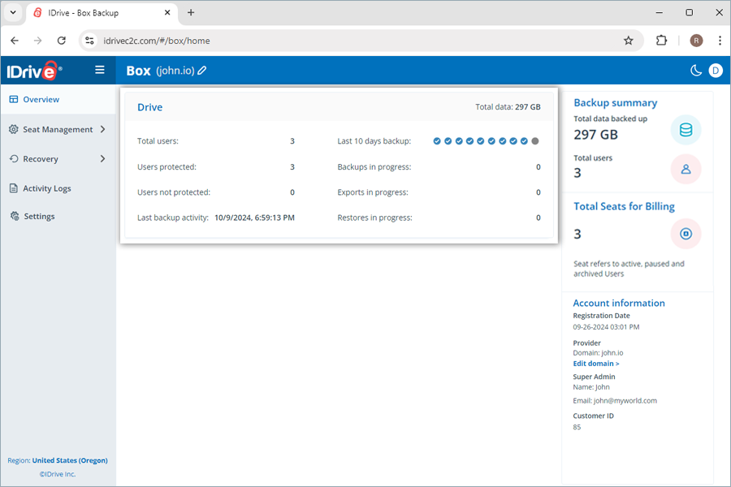Click the Seat Management gear icon
731x487 pixels.
pyautogui.click(x=14, y=129)
